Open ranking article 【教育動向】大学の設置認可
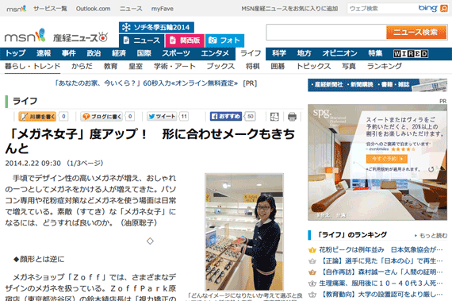The height and width of the screenshot is (301, 452). tap(381, 295)
